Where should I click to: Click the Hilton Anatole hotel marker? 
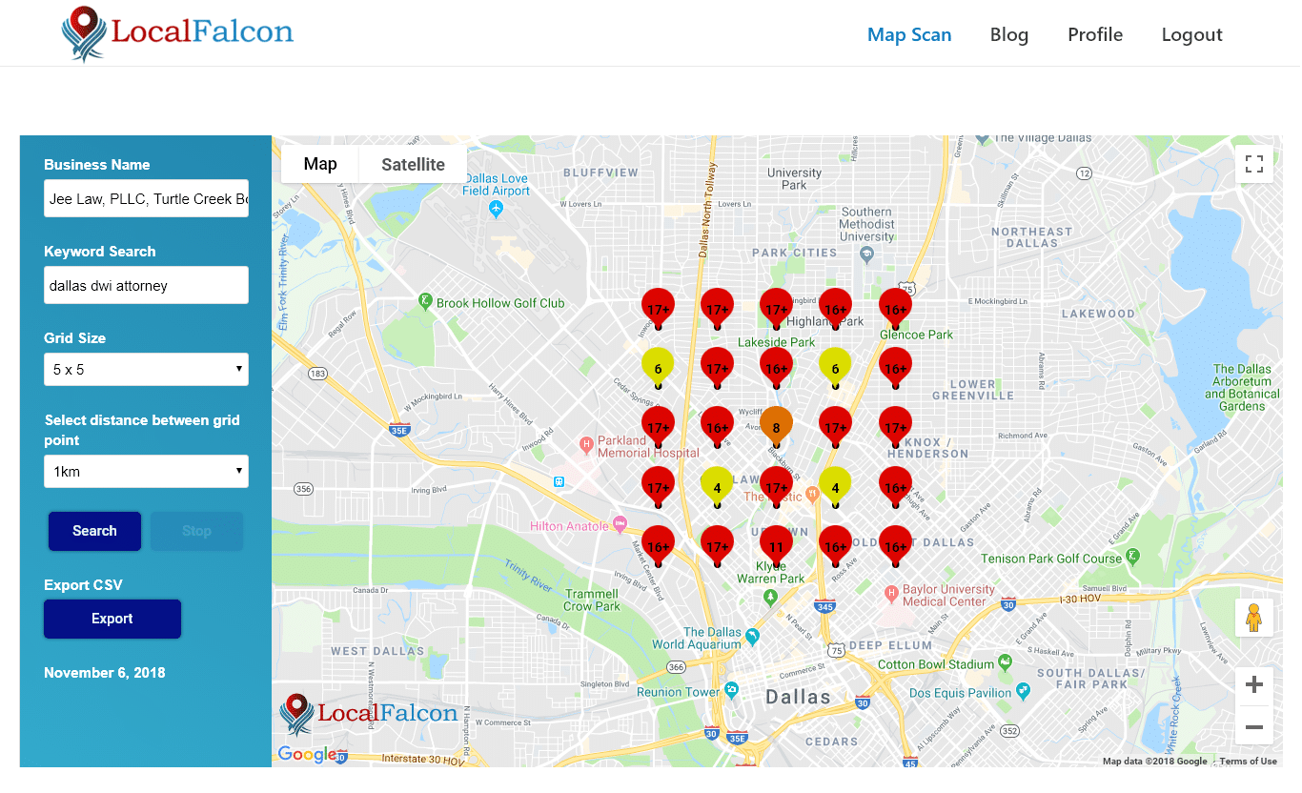(x=620, y=524)
